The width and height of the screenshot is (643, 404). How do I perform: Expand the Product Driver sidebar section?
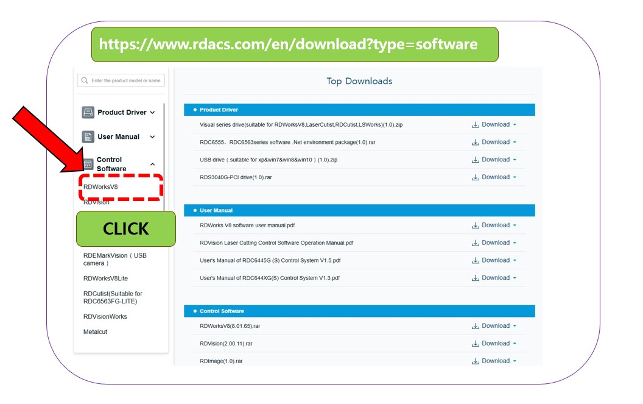click(x=152, y=113)
